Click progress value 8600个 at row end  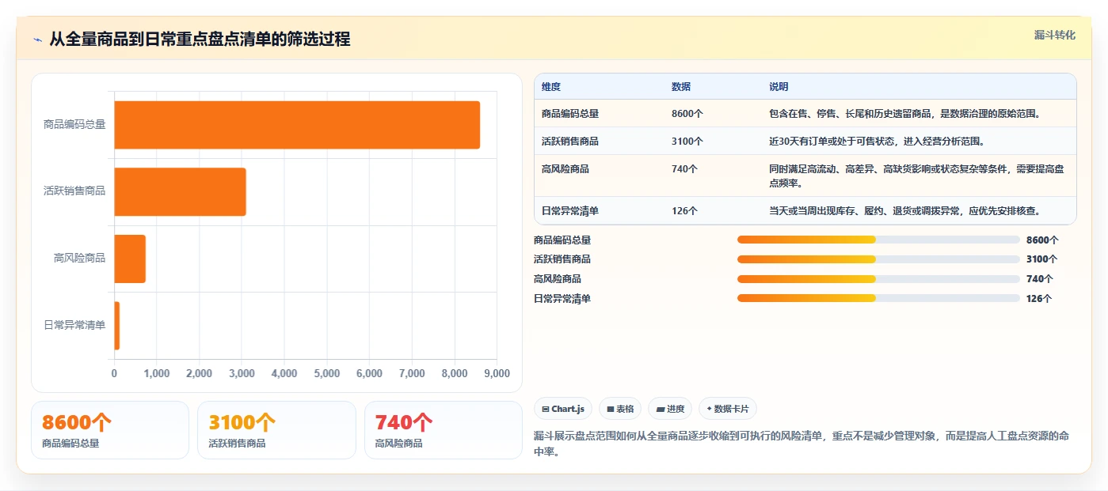[x=1042, y=240]
